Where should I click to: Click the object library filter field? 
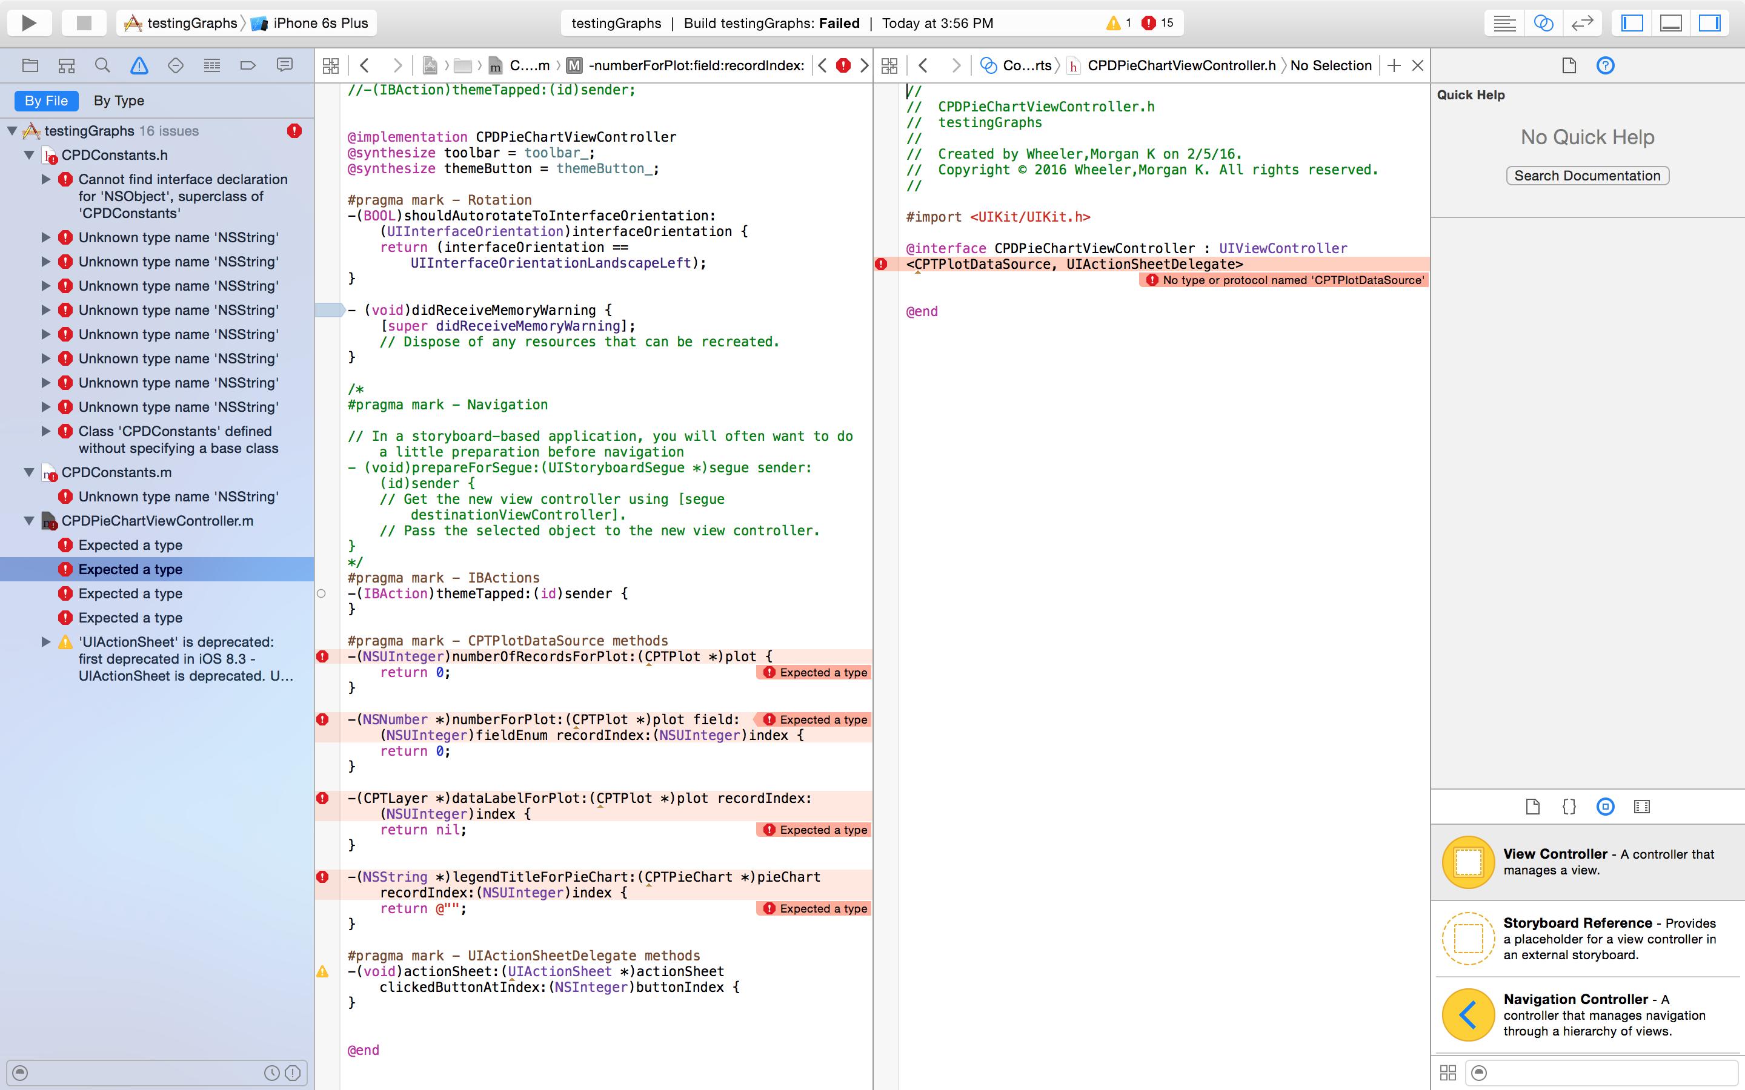click(x=1608, y=1072)
